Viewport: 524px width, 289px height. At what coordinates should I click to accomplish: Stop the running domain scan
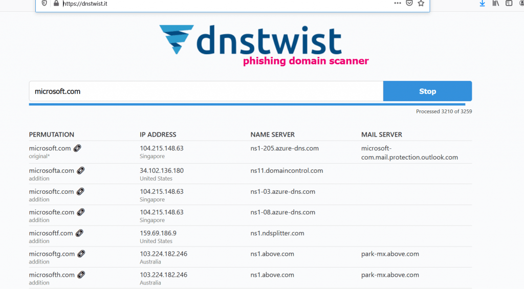(x=427, y=91)
